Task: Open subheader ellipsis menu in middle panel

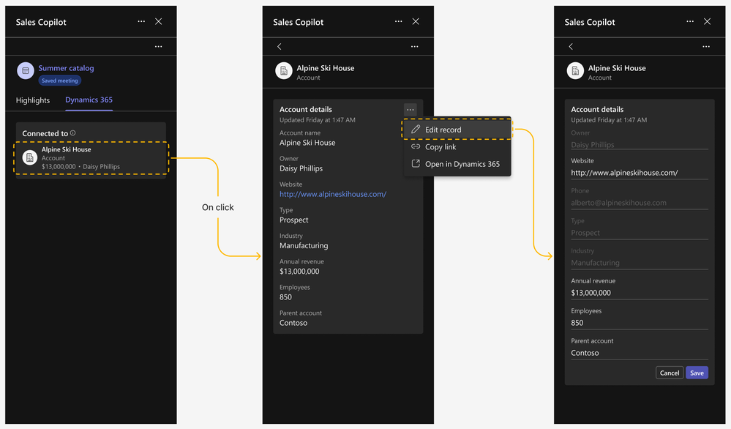Action: [414, 47]
